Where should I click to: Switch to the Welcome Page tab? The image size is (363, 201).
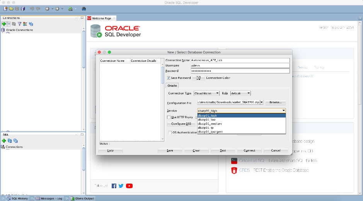click(x=102, y=18)
